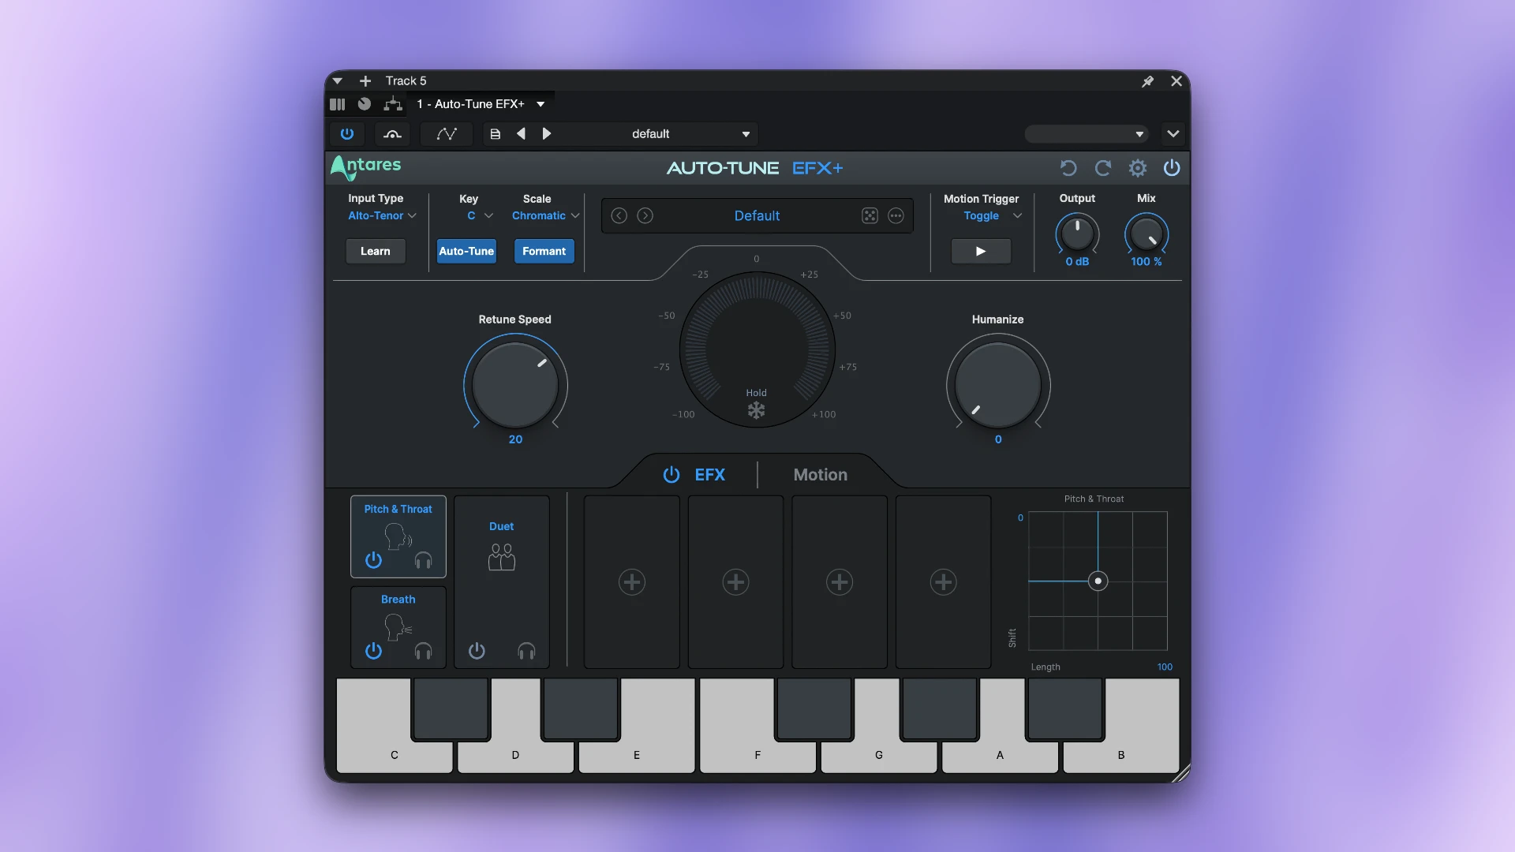This screenshot has width=1515, height=852.
Task: Click the routing hierarchy icon
Action: pyautogui.click(x=392, y=104)
